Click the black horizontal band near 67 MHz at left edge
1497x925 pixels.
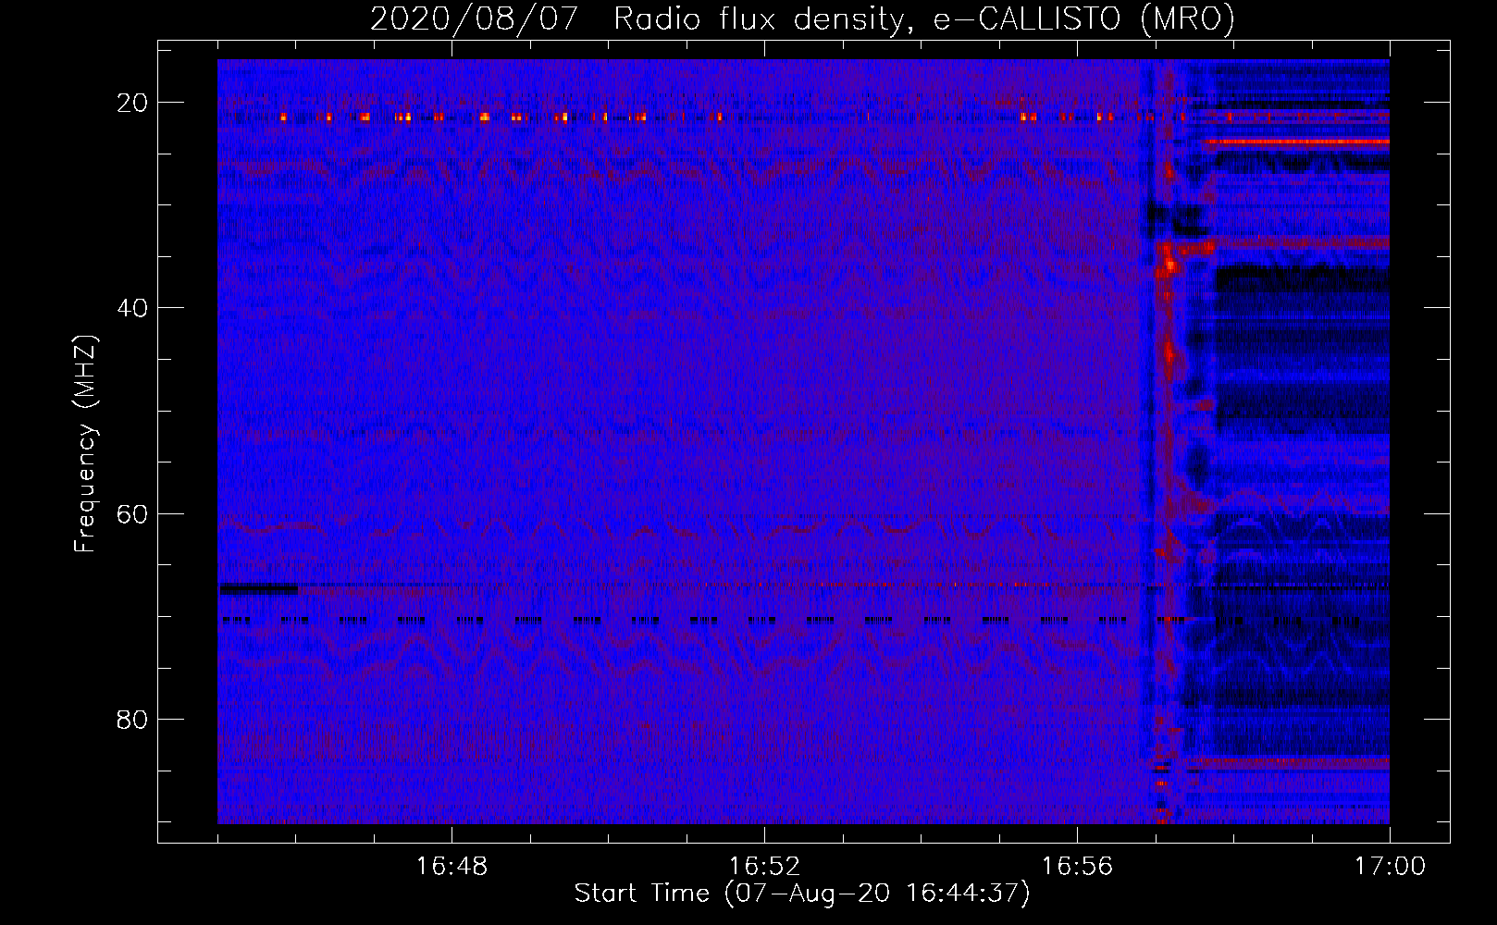tap(258, 588)
